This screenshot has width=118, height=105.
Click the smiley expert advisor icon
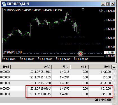[x=101, y=11]
